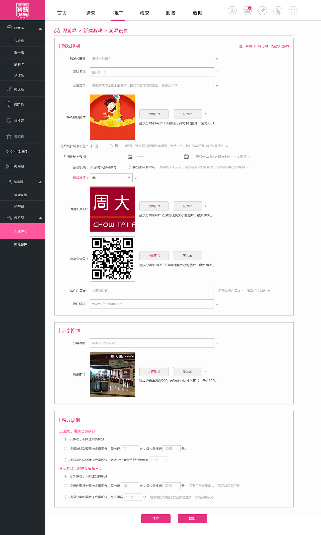
Task: Collapse the 微游戏 sidebar section arrow
Action: coord(40,218)
